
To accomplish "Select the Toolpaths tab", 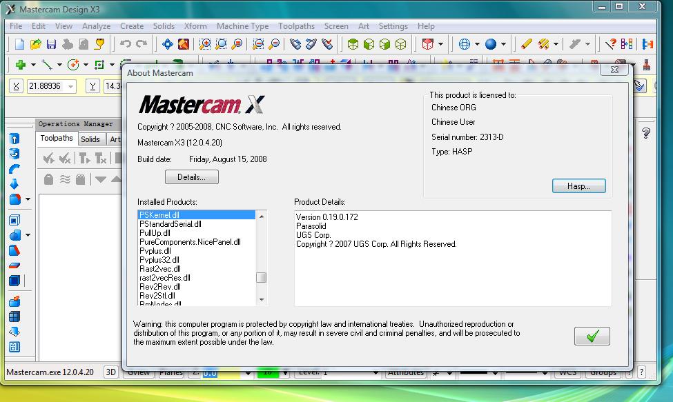I will 56,138.
